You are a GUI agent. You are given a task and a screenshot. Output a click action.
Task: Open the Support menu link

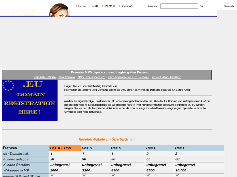[127, 6]
